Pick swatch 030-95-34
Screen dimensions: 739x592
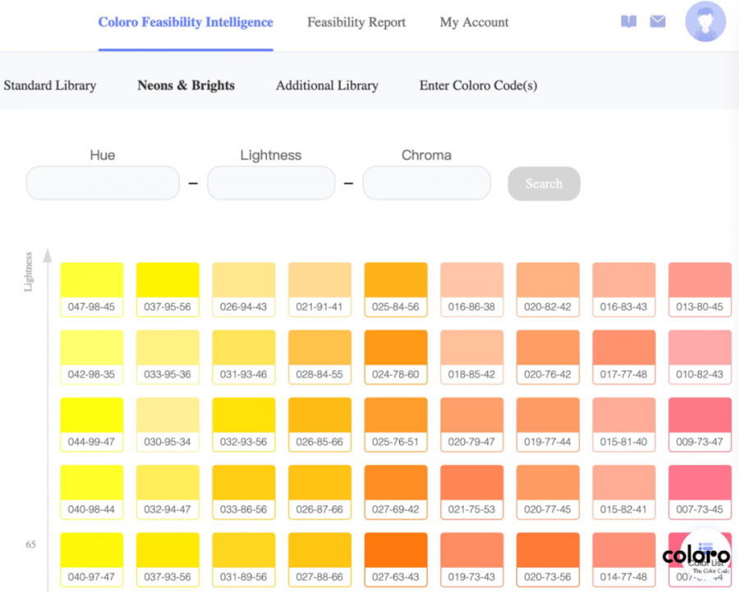[x=168, y=424]
